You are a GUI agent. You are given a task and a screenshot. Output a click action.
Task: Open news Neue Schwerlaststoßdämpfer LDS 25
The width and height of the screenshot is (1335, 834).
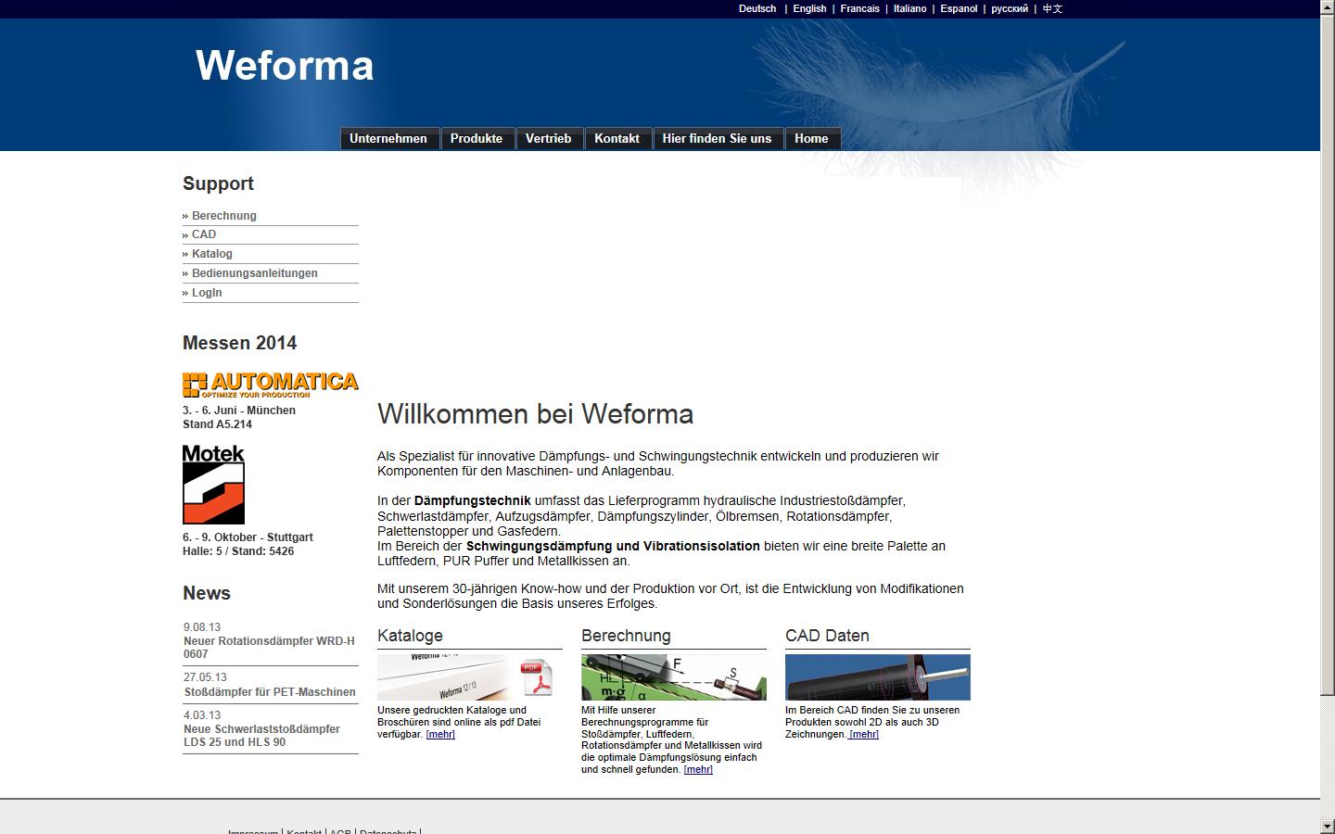(x=261, y=736)
